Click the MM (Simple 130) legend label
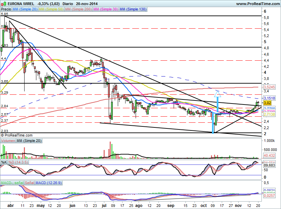Image resolution: width=281 pixels, height=209 pixels. pos(133,9)
